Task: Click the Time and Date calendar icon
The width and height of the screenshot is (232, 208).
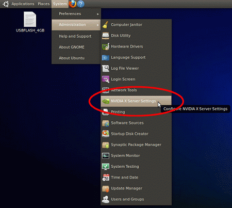Action: click(106, 178)
